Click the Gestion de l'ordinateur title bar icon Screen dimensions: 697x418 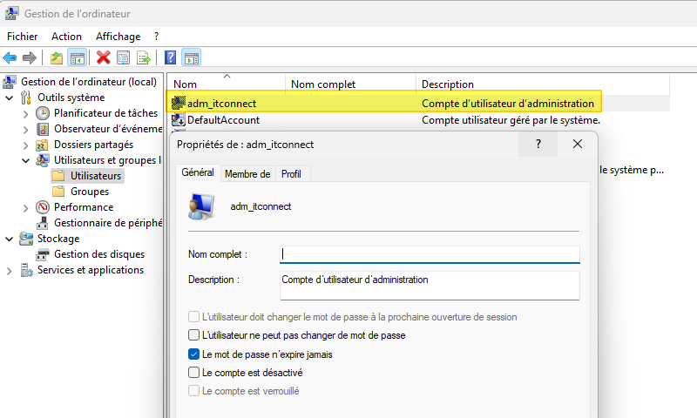point(11,13)
